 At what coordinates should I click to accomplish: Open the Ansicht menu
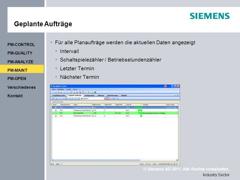[x=68, y=89]
